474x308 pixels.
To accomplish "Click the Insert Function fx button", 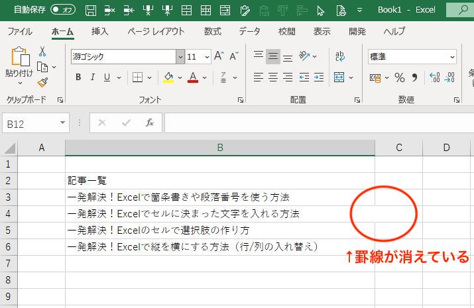I will point(150,123).
